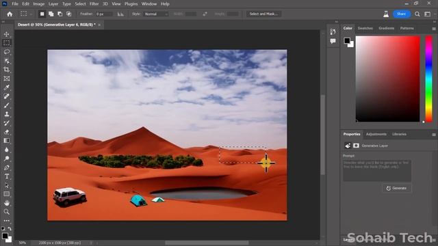438x246 pixels.
Task: Open the Plugins menu
Action: (131, 4)
